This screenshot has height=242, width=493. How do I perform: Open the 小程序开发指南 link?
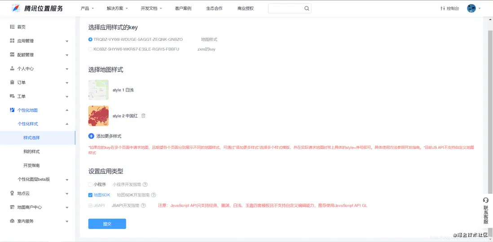(x=127, y=185)
